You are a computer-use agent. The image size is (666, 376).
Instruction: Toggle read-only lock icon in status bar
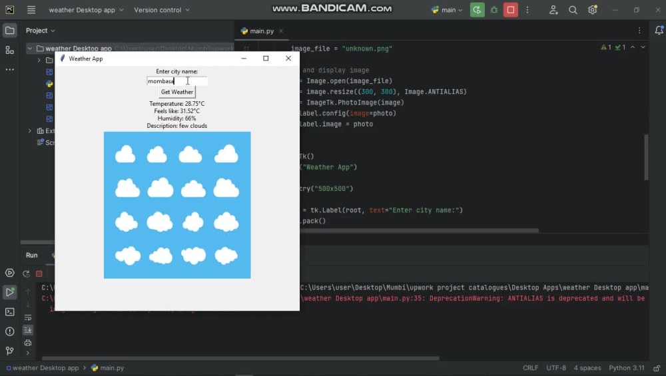[x=657, y=368]
